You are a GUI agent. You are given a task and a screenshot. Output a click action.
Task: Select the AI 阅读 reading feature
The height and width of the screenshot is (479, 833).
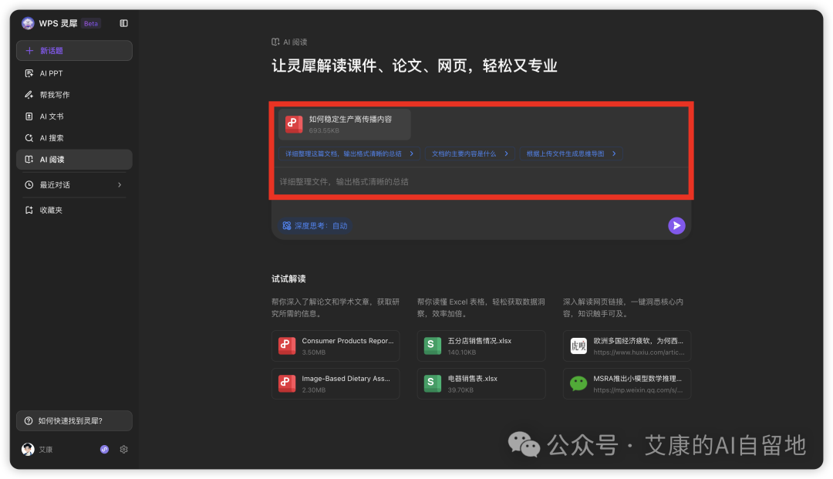tap(52, 160)
